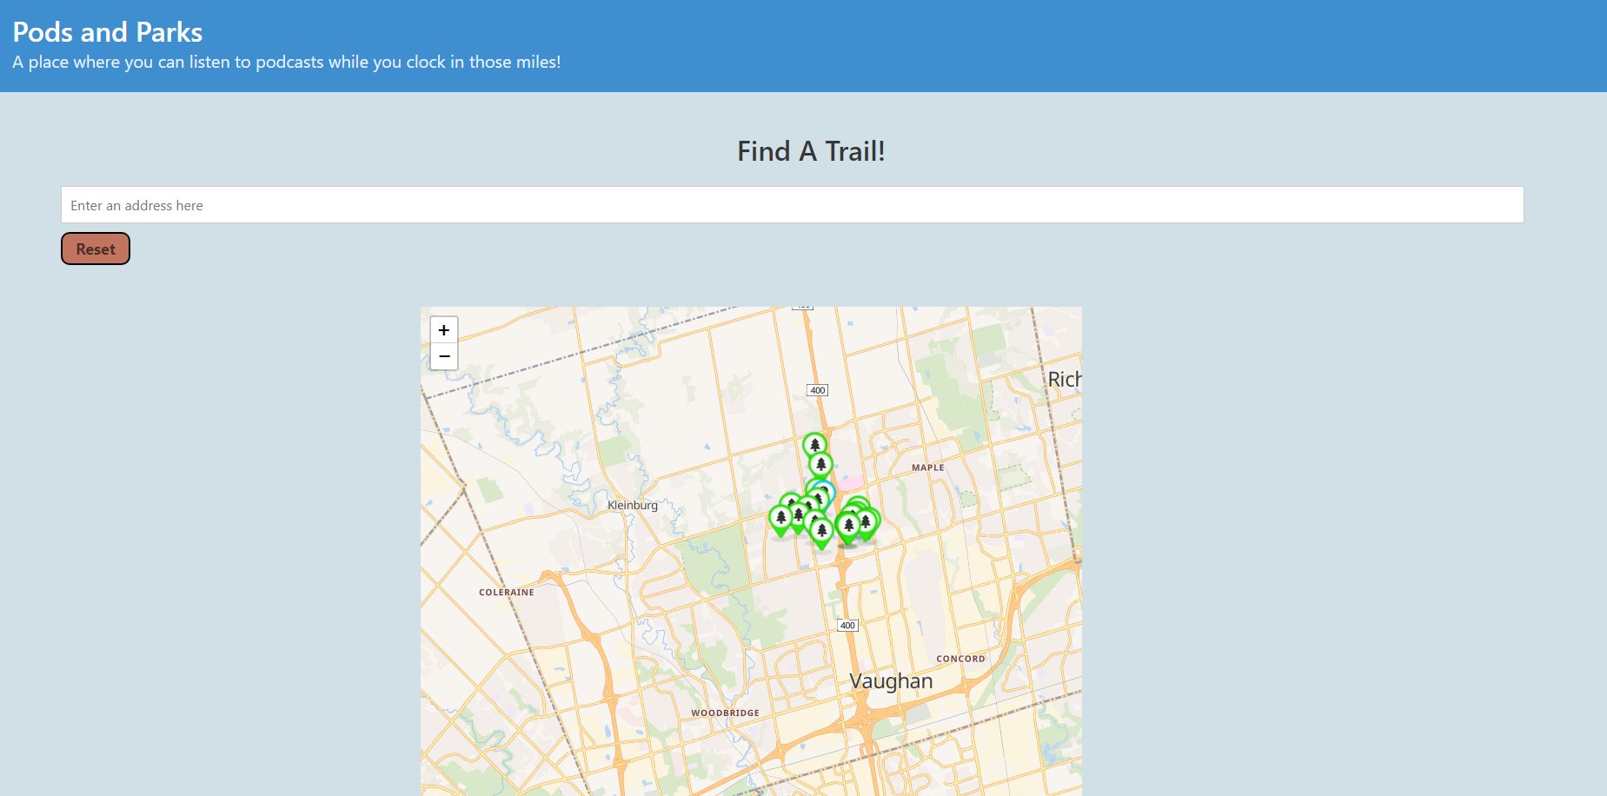This screenshot has height=796, width=1607.
Task: Click the Vaughan city label on map
Action: pos(890,681)
